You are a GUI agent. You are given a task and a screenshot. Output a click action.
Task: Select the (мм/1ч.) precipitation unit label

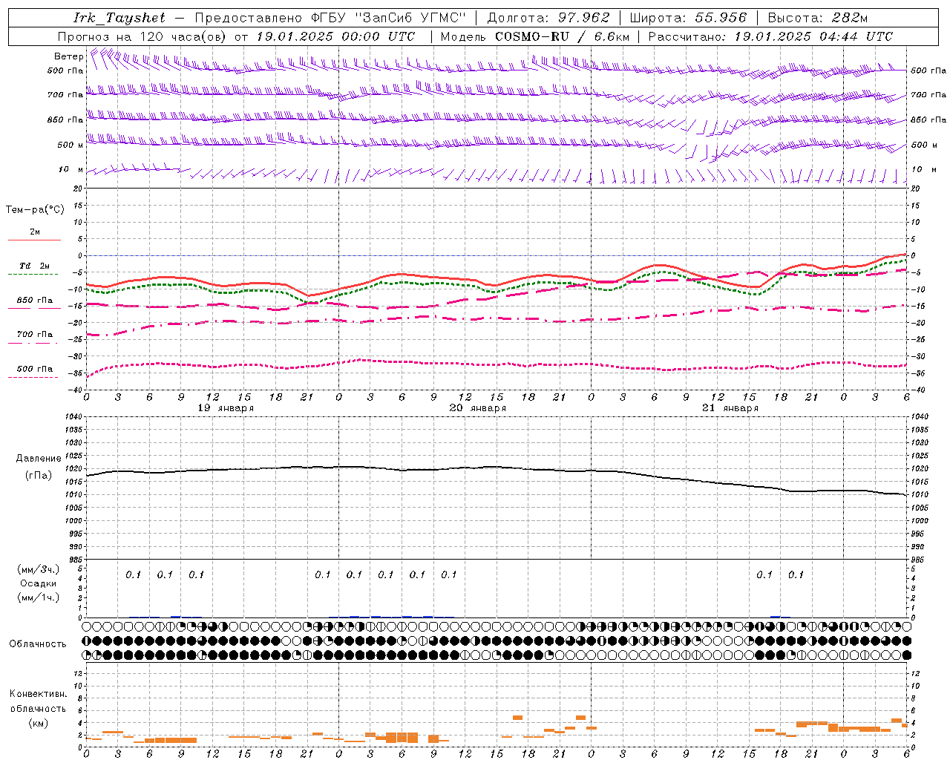pyautogui.click(x=39, y=597)
